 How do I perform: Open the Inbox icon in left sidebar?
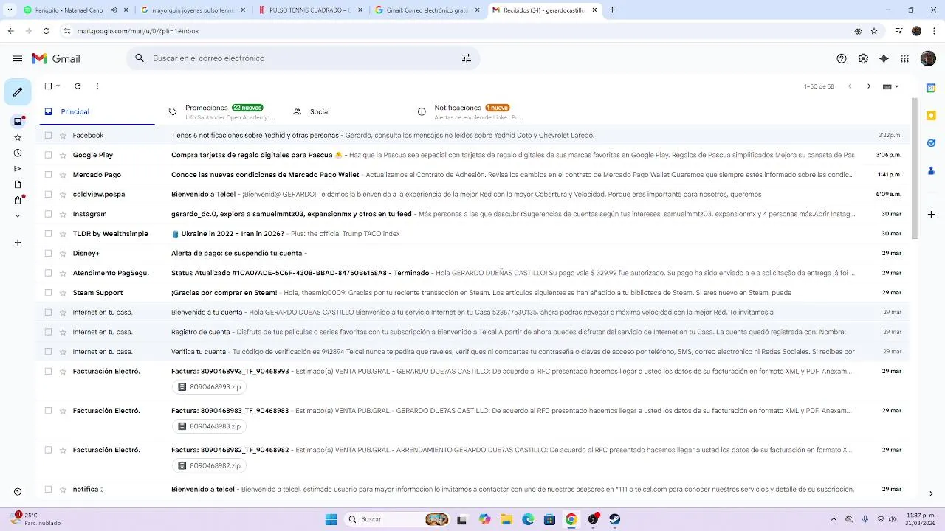pyautogui.click(x=18, y=121)
